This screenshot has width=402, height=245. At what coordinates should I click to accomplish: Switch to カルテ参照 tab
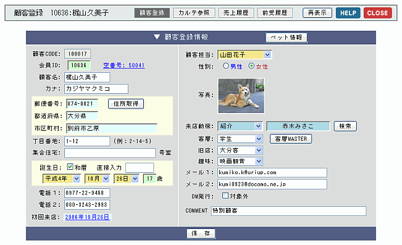[194, 13]
